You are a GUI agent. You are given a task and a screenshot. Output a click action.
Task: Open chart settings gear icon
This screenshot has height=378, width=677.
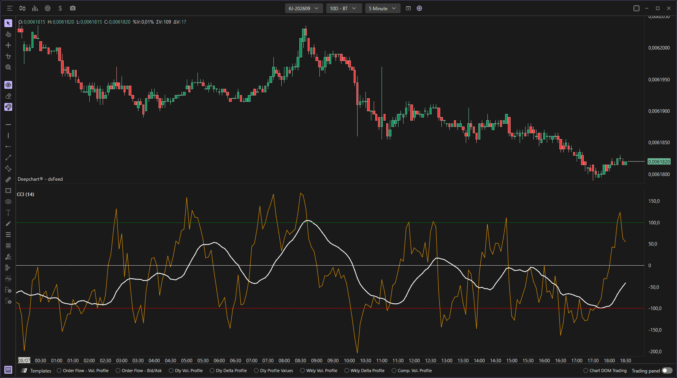48,8
